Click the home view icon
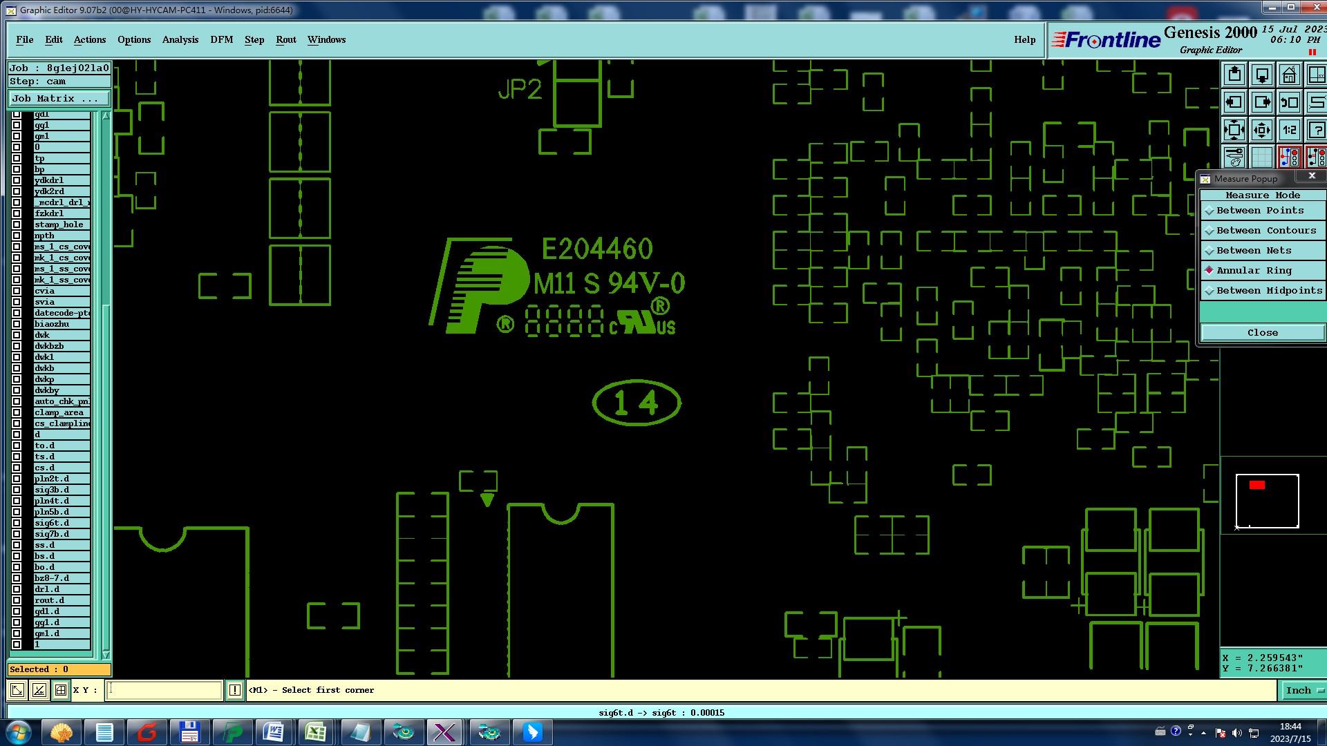This screenshot has width=1327, height=746. pyautogui.click(x=1289, y=75)
